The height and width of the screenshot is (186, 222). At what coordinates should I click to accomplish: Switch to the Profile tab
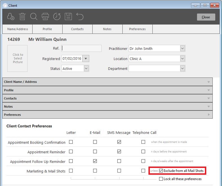[47, 29]
